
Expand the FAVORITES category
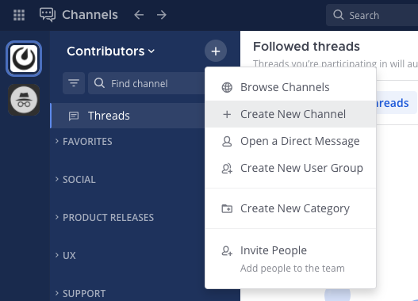click(x=84, y=141)
